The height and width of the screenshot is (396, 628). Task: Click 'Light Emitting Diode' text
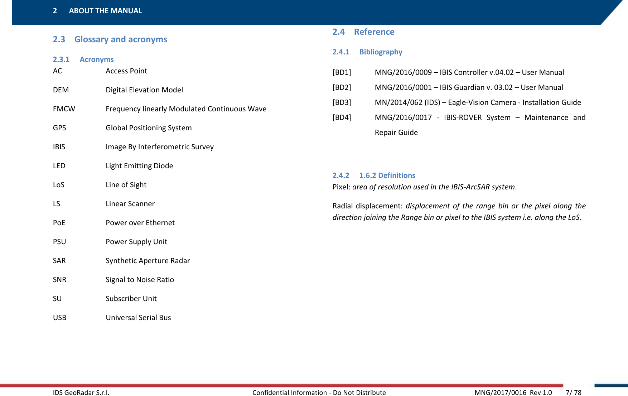pyautogui.click(x=139, y=166)
